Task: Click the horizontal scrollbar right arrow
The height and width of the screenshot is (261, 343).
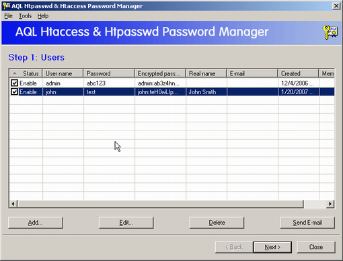Action: (x=330, y=204)
